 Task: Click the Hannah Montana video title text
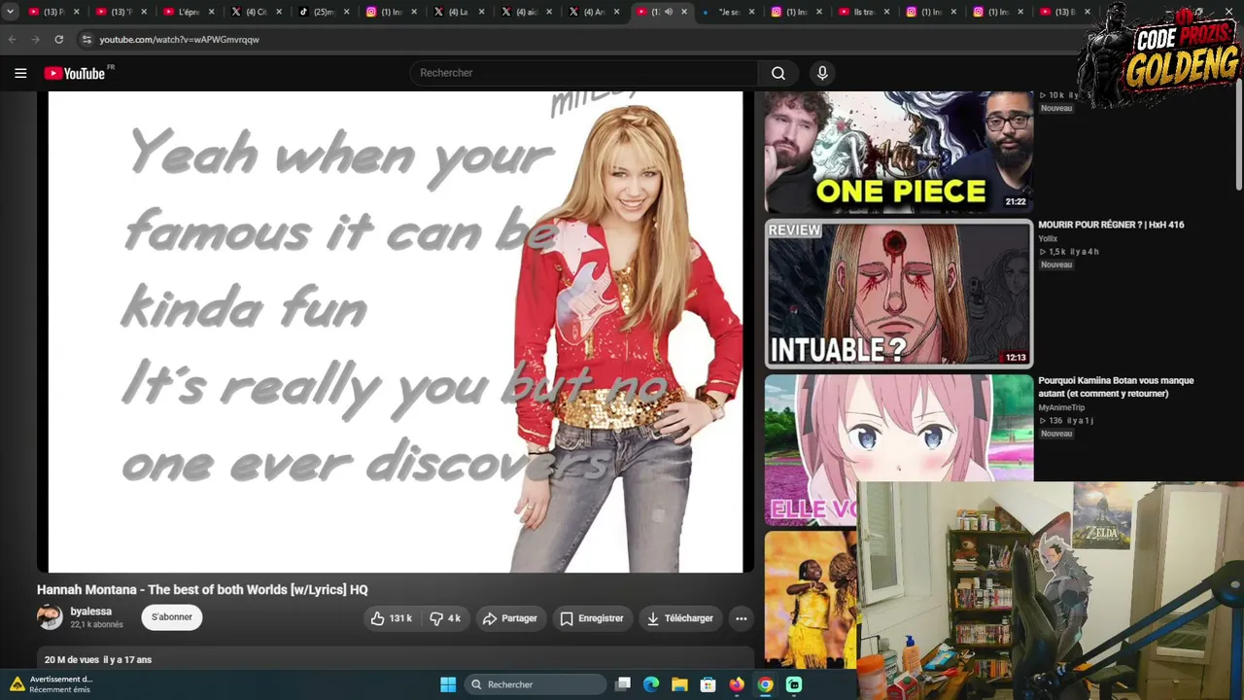[202, 590]
